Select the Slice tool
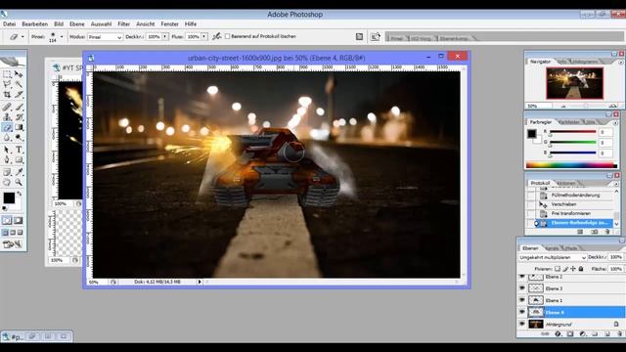 (x=19, y=95)
